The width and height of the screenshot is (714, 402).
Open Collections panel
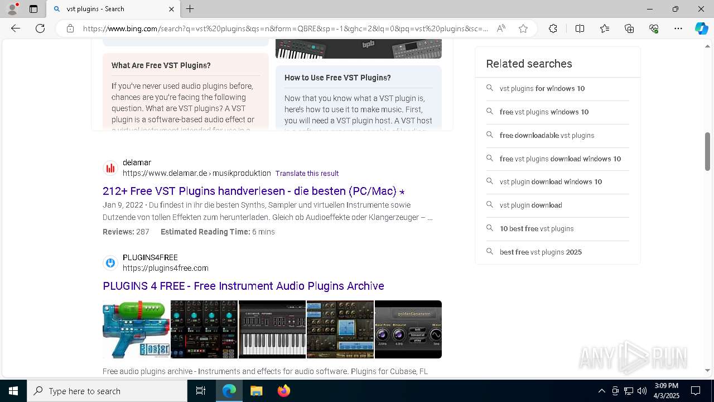629,28
